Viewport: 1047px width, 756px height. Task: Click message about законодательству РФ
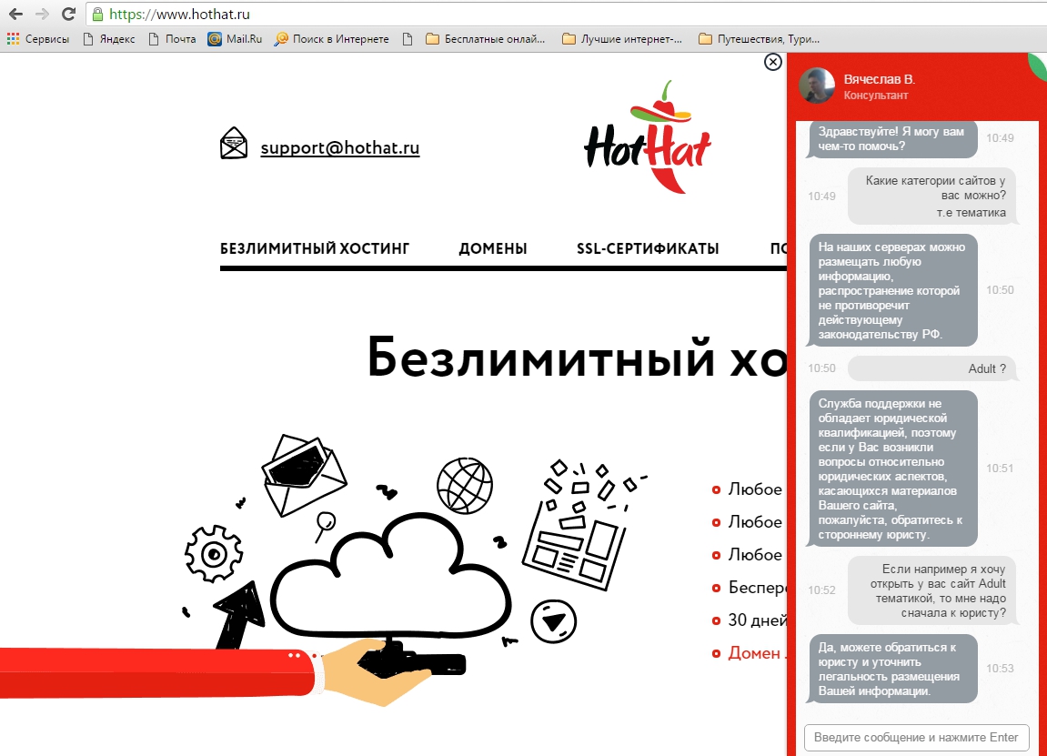pos(892,290)
